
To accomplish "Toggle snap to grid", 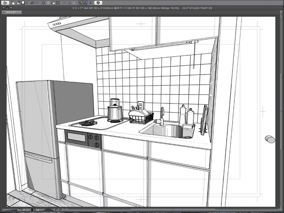I will 91,3.
